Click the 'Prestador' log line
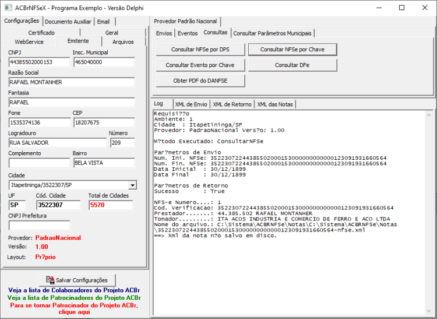437x319 pixels. 233,213
